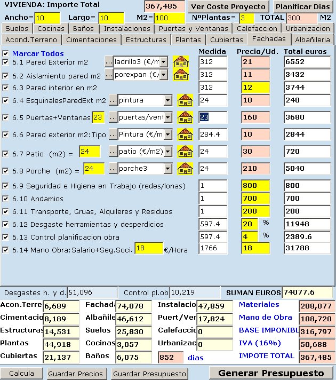The height and width of the screenshot is (380, 336).
Task: Open the ... browse button for 6.1 Pared Exterior
Action: click(x=109, y=62)
